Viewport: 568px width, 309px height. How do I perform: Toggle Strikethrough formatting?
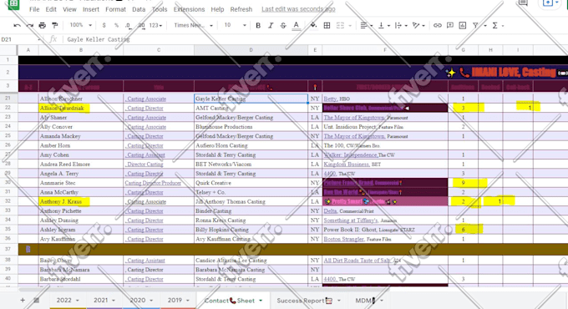tap(283, 25)
